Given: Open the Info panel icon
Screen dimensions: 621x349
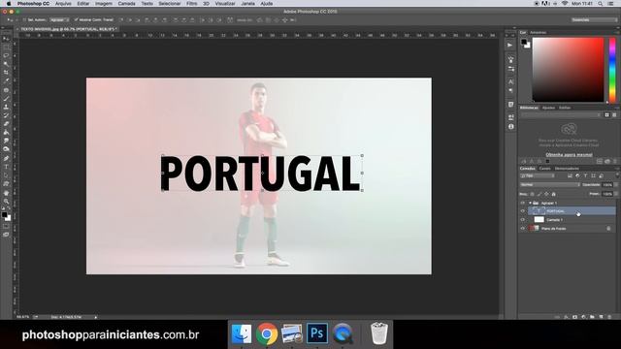Looking at the screenshot, I should (510, 127).
